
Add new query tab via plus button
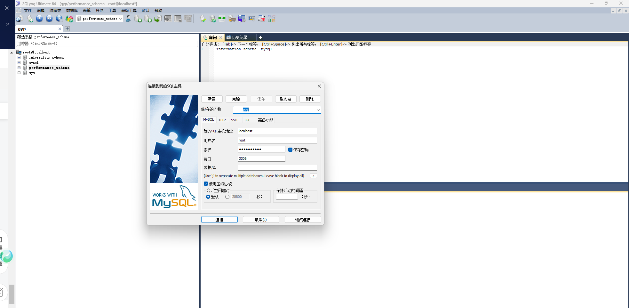tap(260, 37)
